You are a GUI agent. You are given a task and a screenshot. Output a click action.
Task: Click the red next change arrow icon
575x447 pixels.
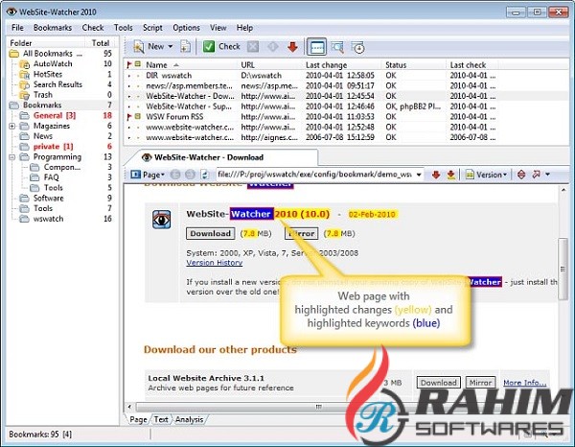436,175
